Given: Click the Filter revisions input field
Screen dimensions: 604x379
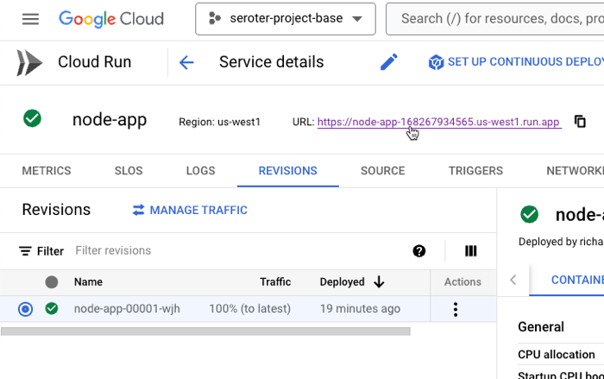Looking at the screenshot, I should 233,251.
